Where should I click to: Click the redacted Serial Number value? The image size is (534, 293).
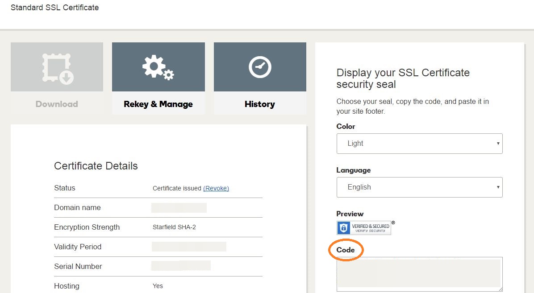181,266
